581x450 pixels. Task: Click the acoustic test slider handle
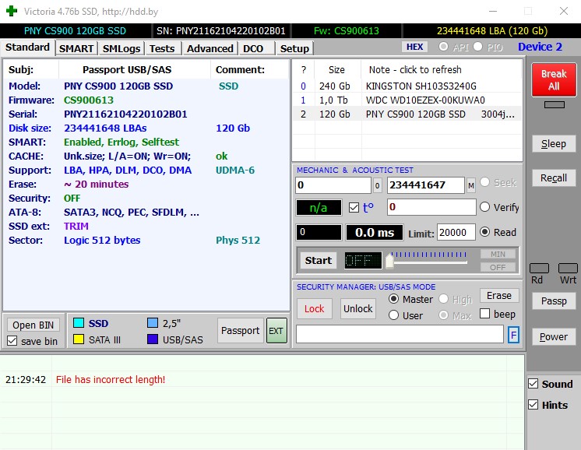point(389,260)
